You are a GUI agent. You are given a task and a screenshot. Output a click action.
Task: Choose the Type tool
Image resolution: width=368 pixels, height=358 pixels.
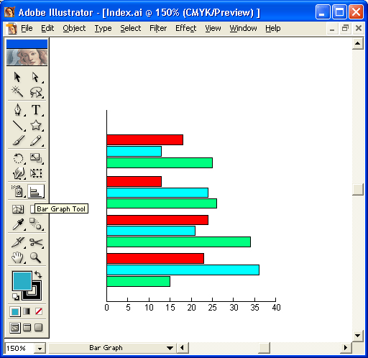(36, 110)
